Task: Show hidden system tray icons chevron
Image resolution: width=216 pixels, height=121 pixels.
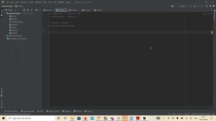Action: tap(164, 118)
